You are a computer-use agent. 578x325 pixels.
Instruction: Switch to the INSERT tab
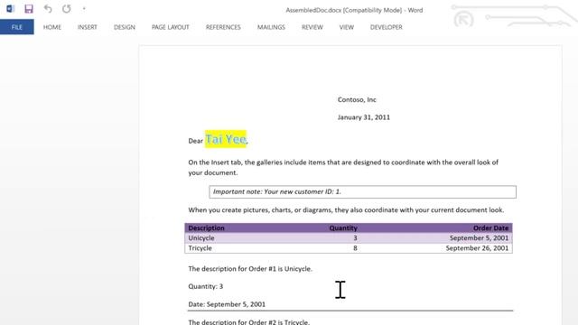point(88,27)
